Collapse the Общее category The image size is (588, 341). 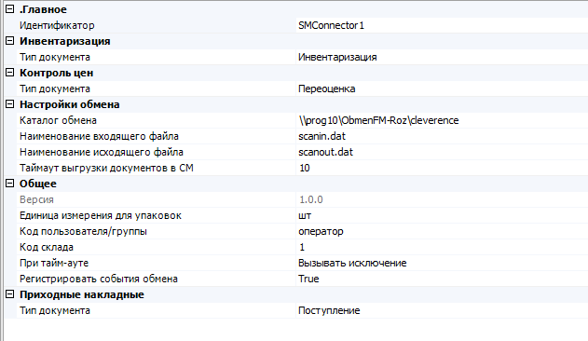click(9, 183)
